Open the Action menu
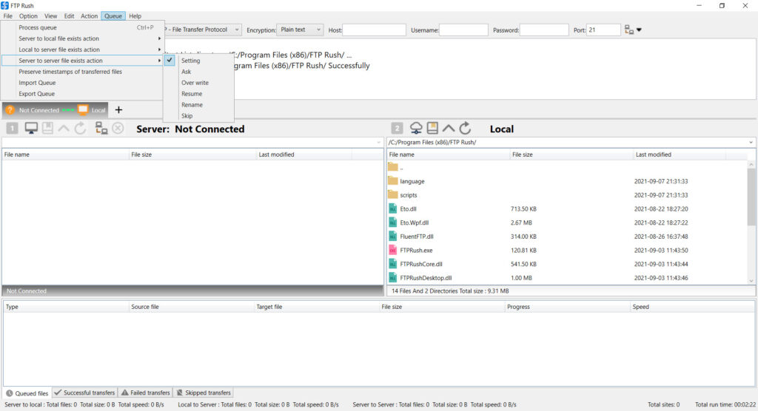Screen dimensions: 758x411 pos(89,16)
